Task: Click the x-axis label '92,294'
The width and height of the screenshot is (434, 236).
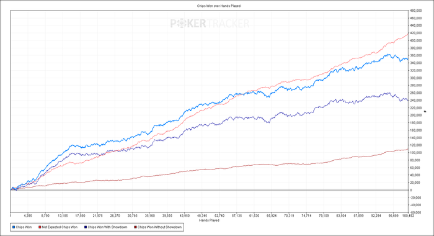Action: pyautogui.click(x=376, y=216)
